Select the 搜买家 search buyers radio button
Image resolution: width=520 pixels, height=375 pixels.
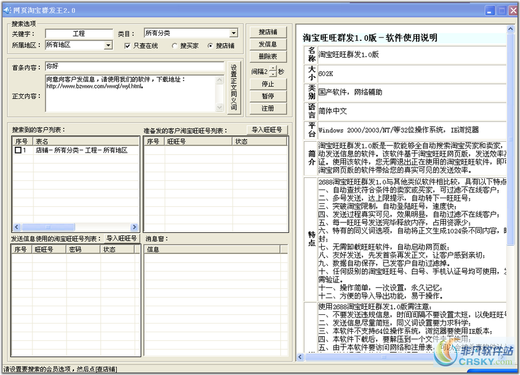[x=174, y=46]
